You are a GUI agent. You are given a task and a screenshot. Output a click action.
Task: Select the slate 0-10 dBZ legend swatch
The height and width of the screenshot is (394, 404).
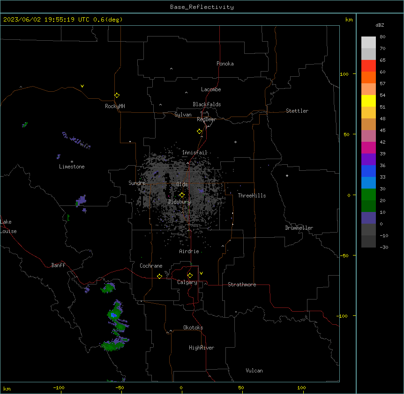point(368,218)
